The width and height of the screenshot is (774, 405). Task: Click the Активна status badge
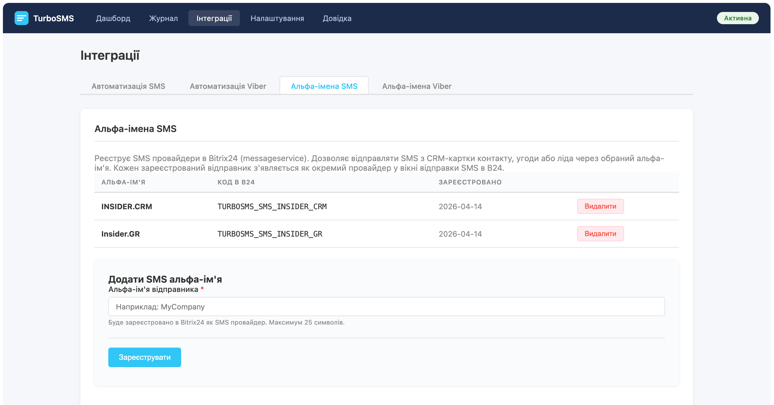point(737,18)
